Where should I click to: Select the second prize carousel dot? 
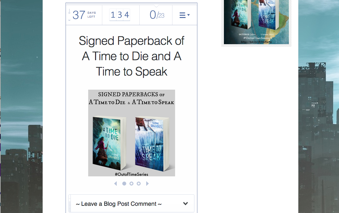[x=131, y=184]
